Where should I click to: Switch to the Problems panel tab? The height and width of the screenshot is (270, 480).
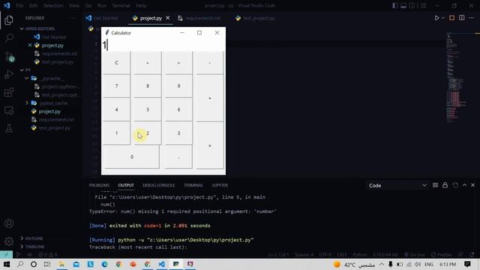(x=99, y=185)
